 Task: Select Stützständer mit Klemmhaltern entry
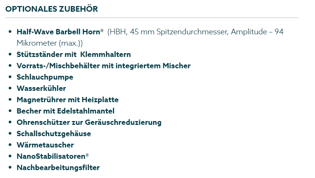click(74, 54)
